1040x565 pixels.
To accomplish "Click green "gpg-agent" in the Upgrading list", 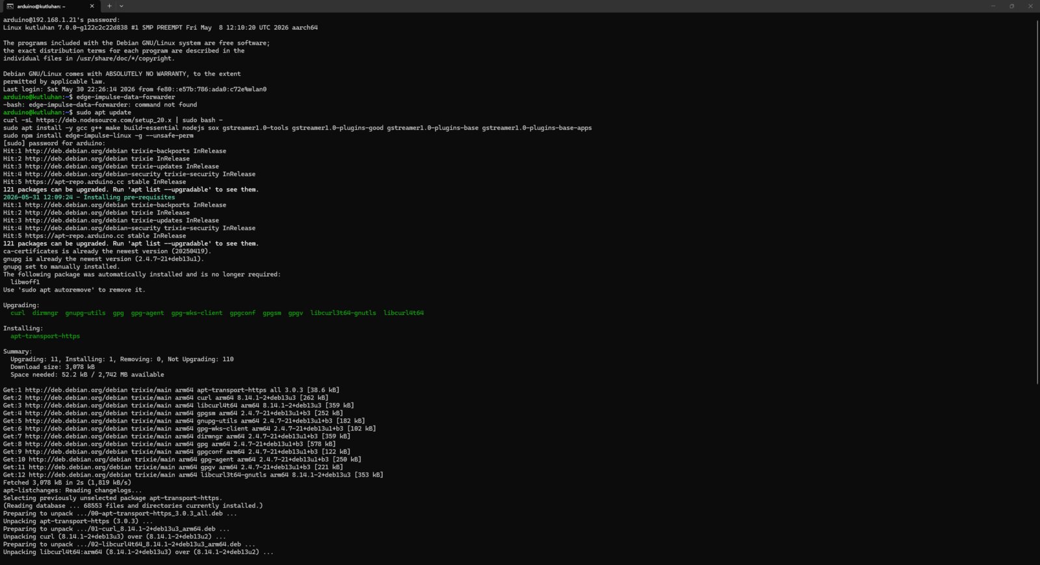I will (148, 313).
